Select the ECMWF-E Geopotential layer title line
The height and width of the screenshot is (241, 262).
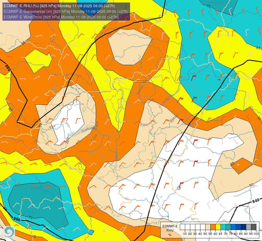click(66, 12)
